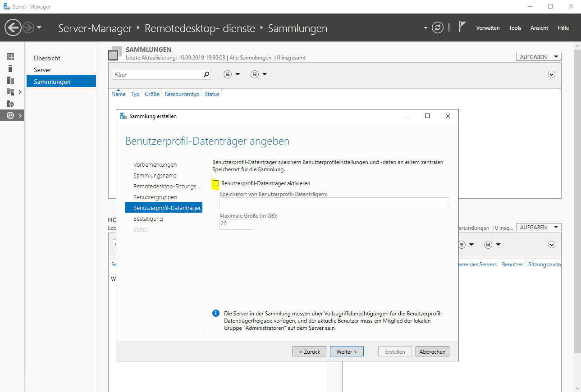
Task: Expand the Remote Desktop Services arrow
Action: [20, 116]
